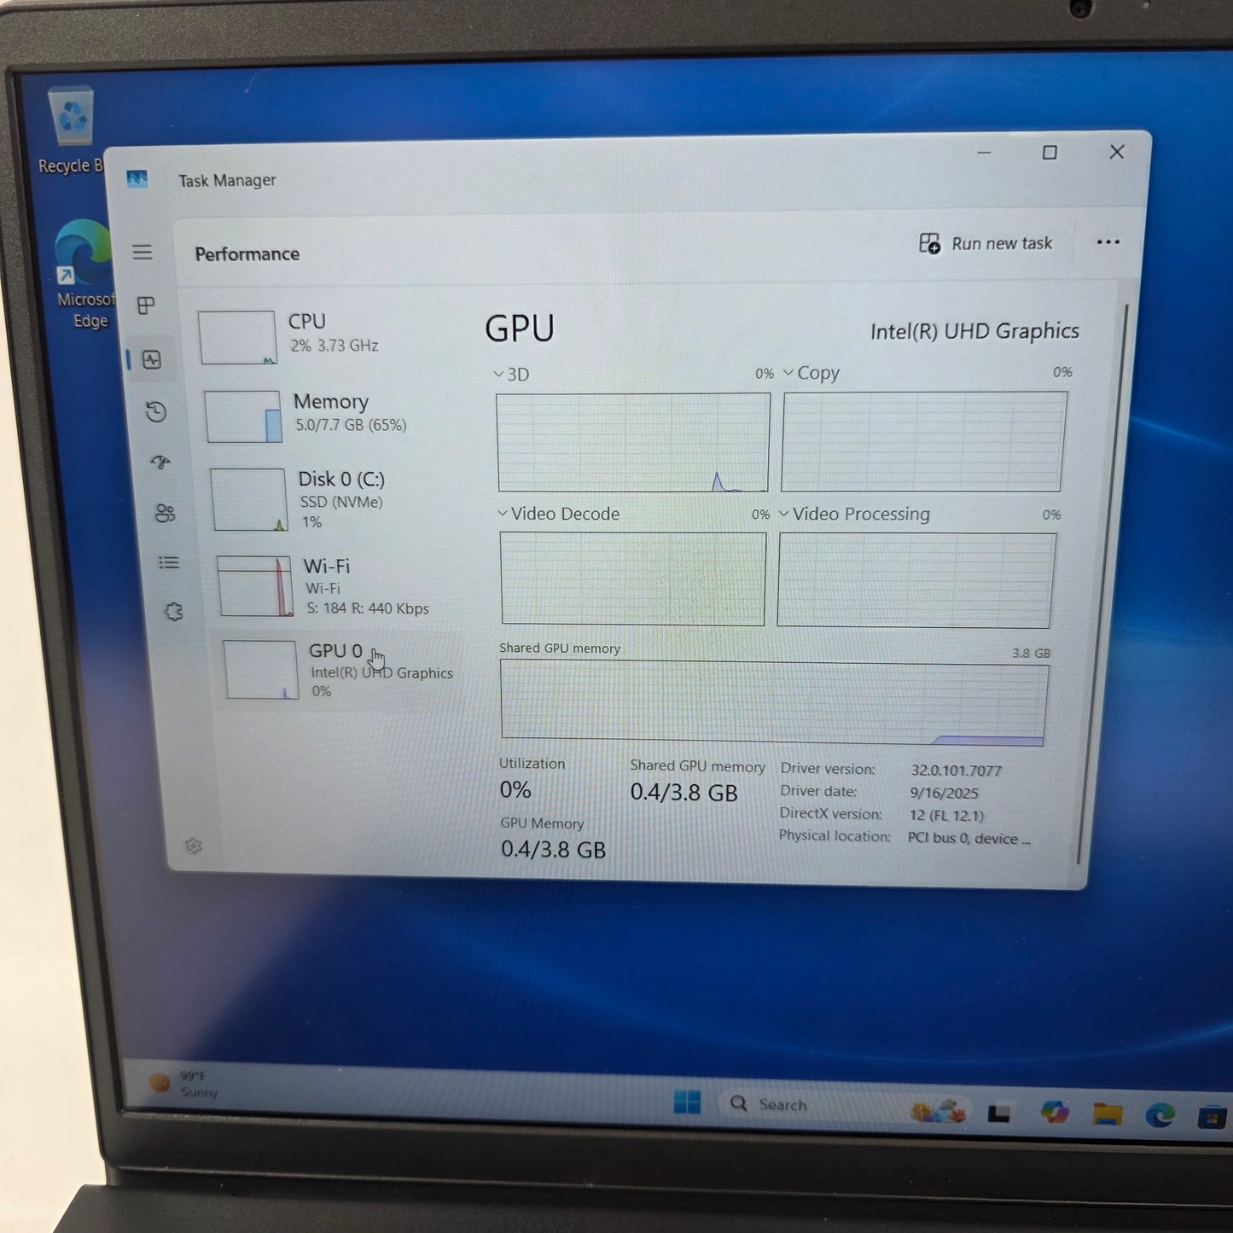Viewport: 1233px width, 1233px height.
Task: Select the Performance page icon in sidebar
Action: coord(152,359)
